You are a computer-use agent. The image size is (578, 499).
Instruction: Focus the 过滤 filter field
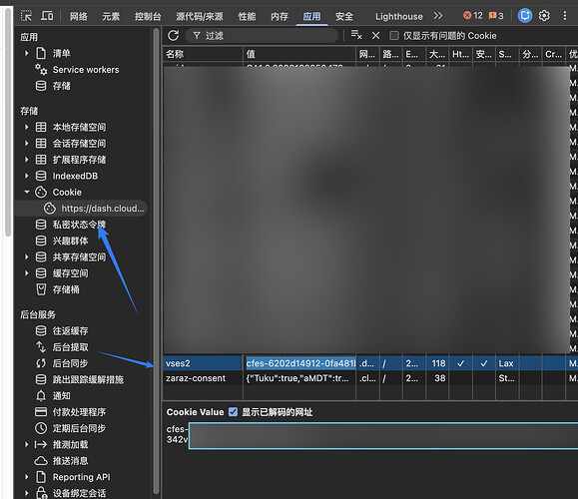pos(262,36)
